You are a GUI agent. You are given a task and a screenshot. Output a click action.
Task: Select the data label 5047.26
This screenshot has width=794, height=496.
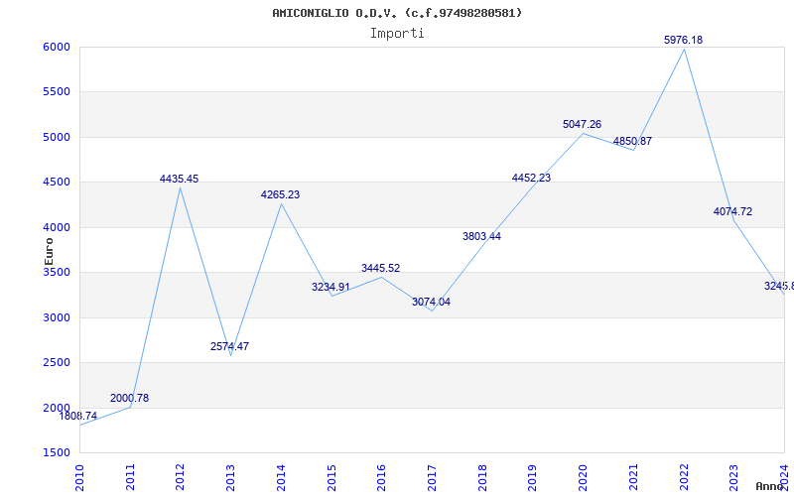[583, 125]
